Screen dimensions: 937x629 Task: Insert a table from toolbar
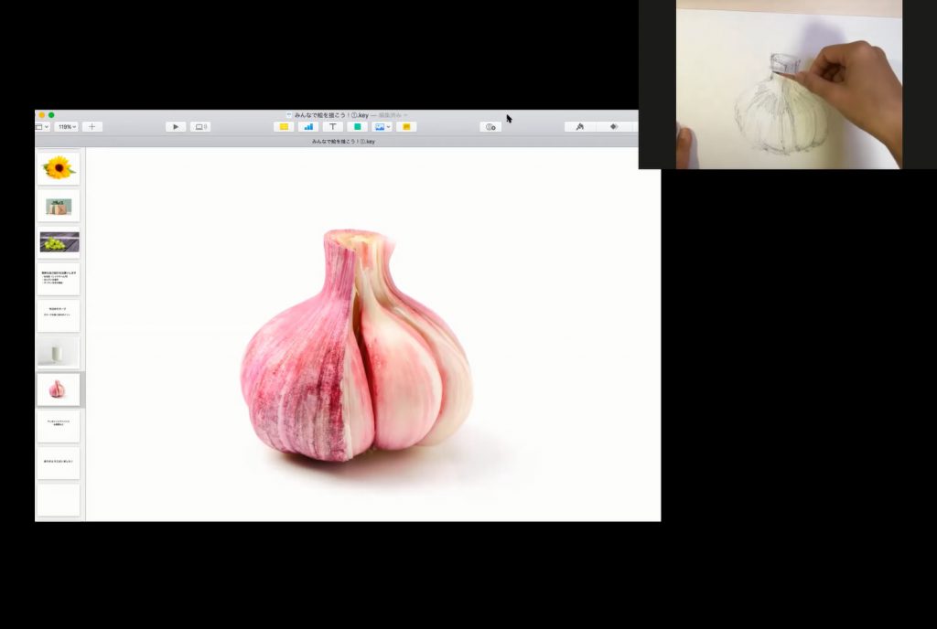(x=284, y=127)
